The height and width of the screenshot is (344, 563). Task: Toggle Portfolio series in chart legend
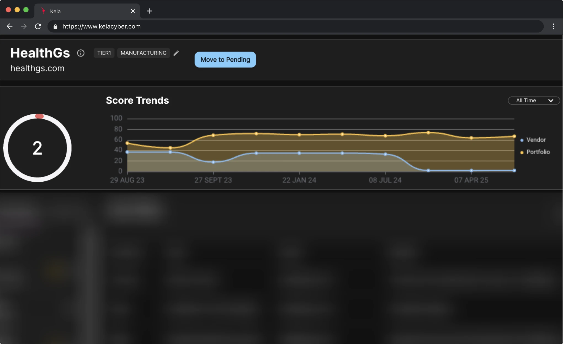pyautogui.click(x=535, y=152)
